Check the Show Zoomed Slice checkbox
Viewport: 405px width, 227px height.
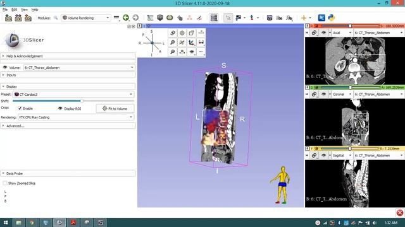click(x=4, y=183)
